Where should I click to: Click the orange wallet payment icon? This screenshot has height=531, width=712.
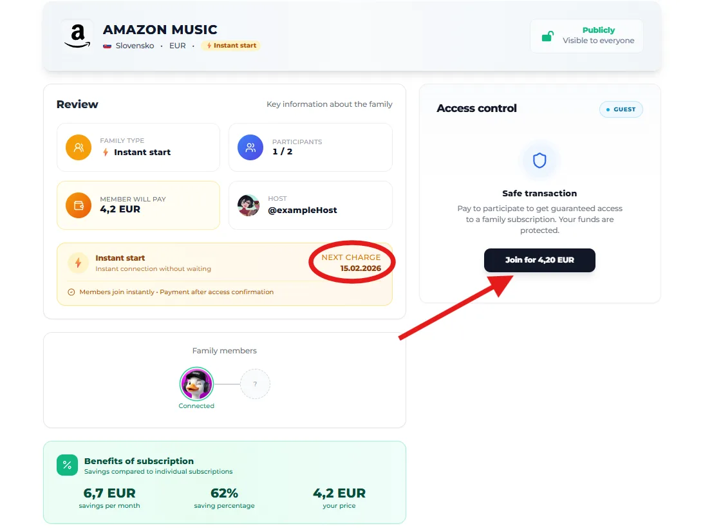pos(78,205)
